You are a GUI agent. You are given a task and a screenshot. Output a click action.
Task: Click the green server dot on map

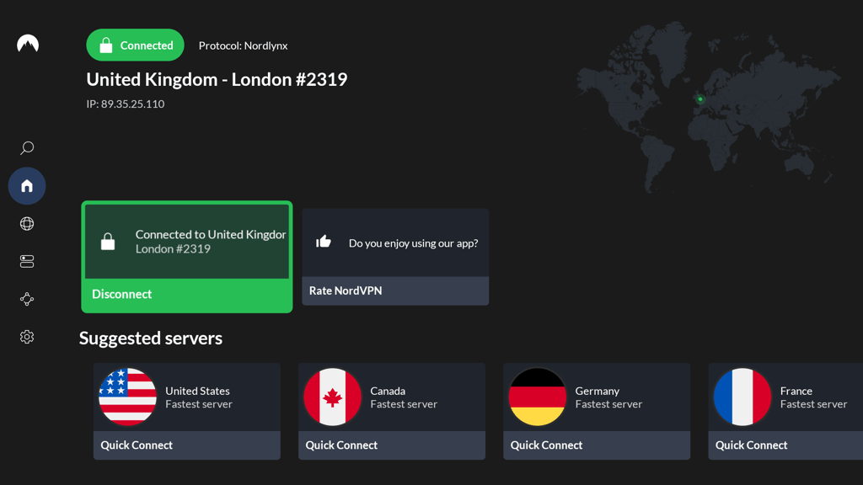tap(700, 99)
